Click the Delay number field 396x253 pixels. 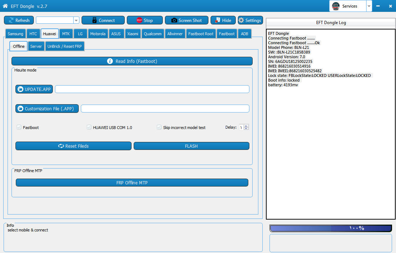point(241,127)
